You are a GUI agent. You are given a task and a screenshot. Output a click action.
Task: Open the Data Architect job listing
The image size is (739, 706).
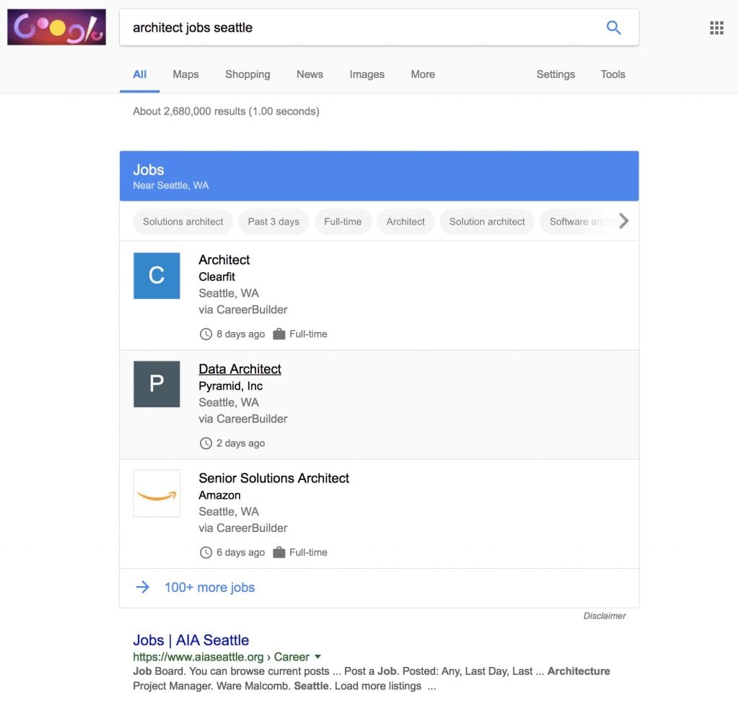[x=240, y=369]
